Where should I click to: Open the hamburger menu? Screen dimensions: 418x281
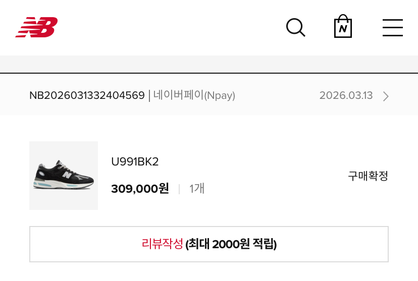392,27
